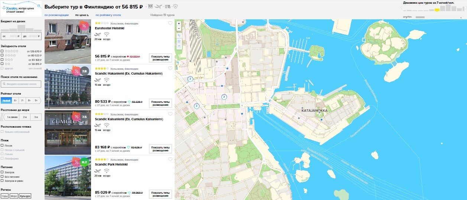The height and width of the screenshot is (200, 467).
Task: Check the two-star hotel filter from 56 815 ₽
Action: 2,64
